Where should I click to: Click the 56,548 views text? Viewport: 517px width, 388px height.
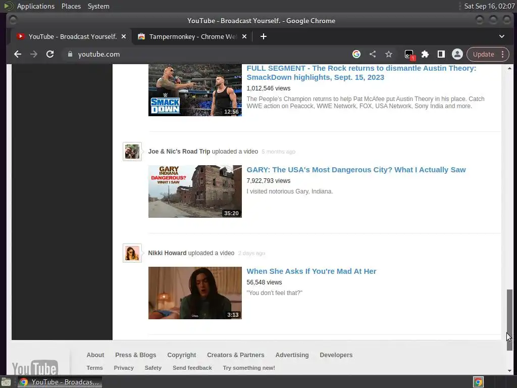pos(264,282)
